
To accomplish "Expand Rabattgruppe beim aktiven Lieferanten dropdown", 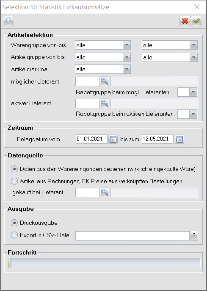I will [x=193, y=114].
